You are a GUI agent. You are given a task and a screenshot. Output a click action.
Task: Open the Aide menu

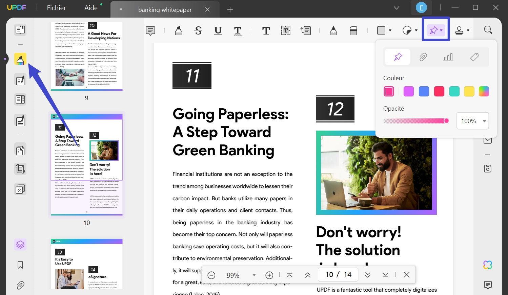(90, 7)
